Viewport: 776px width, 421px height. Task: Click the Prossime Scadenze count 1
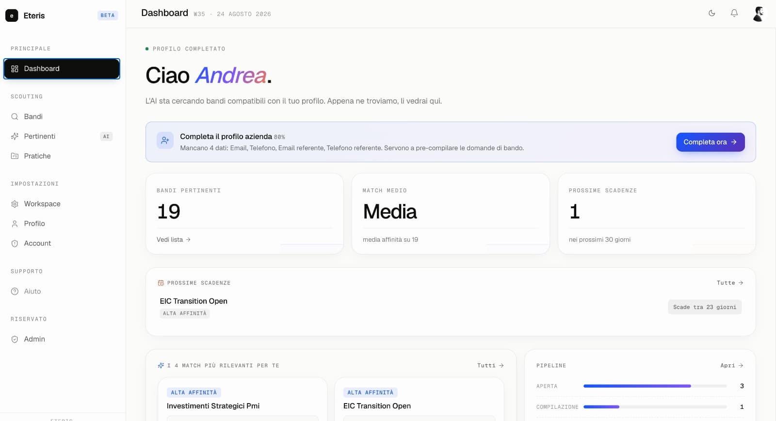(x=574, y=212)
